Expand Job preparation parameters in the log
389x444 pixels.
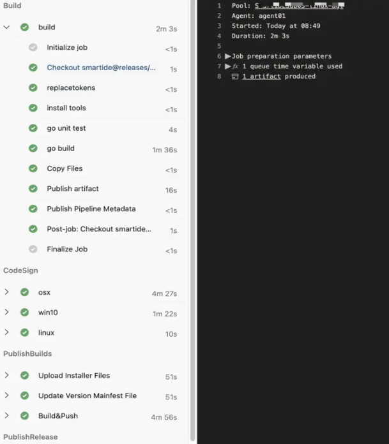[x=228, y=56]
